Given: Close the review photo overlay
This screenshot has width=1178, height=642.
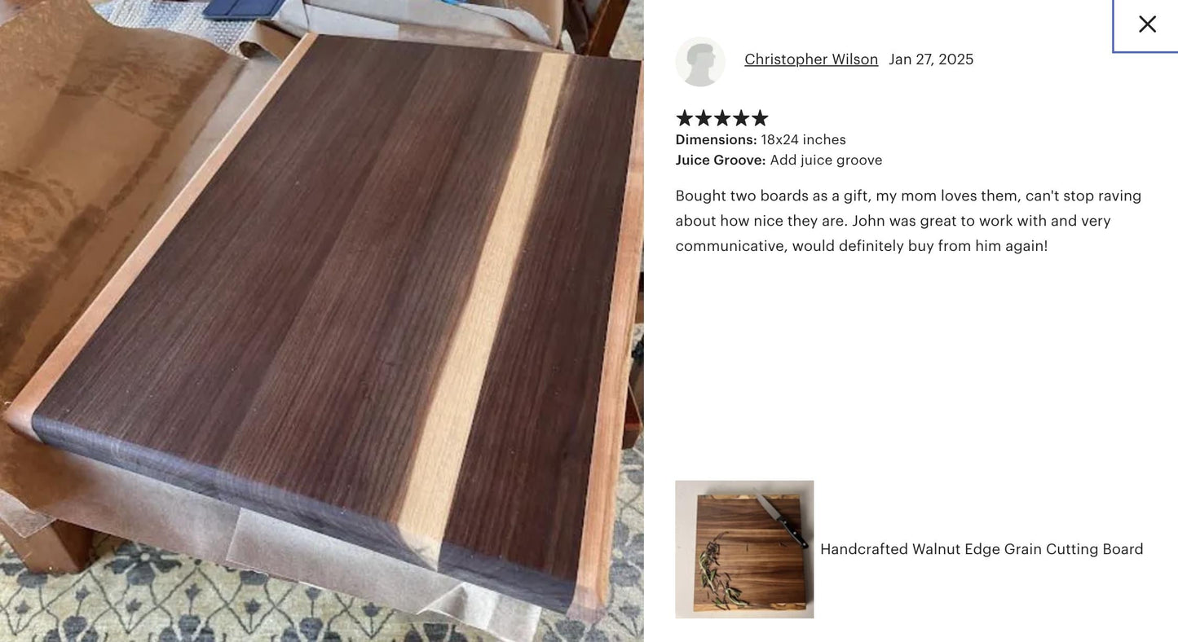Looking at the screenshot, I should (x=1146, y=24).
